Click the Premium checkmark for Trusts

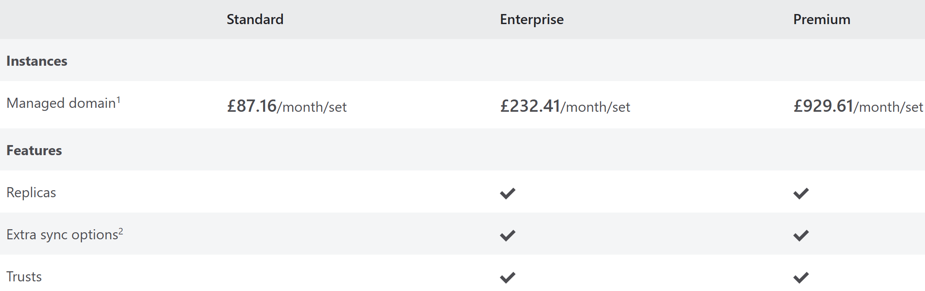(801, 277)
